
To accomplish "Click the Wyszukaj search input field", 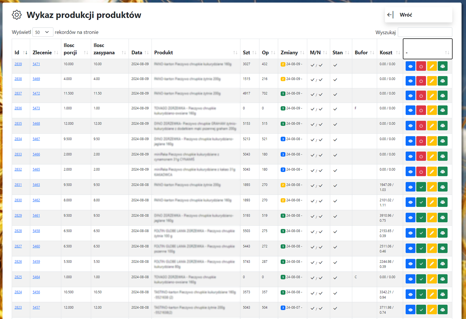I will pyautogui.click(x=425, y=32).
